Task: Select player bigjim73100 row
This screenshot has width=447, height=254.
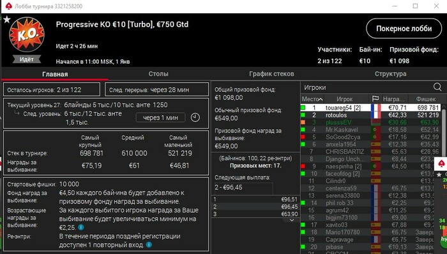Action: pos(368,218)
